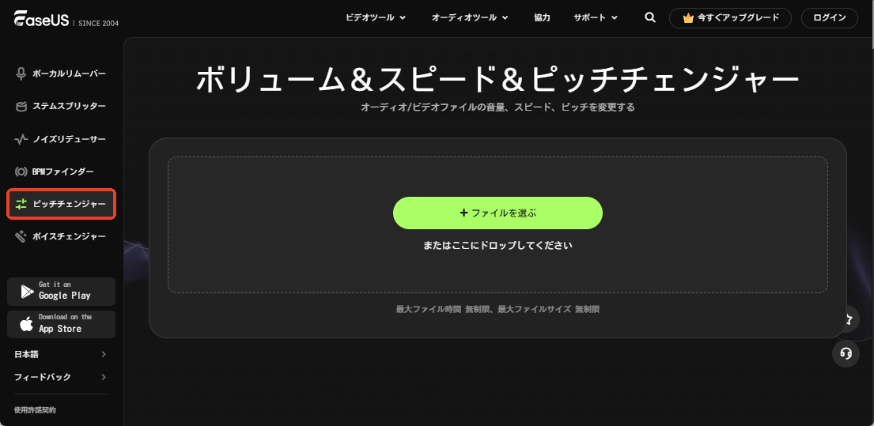Click the SINCE 2004 text by logo
The width and height of the screenshot is (874, 426).
point(98,23)
